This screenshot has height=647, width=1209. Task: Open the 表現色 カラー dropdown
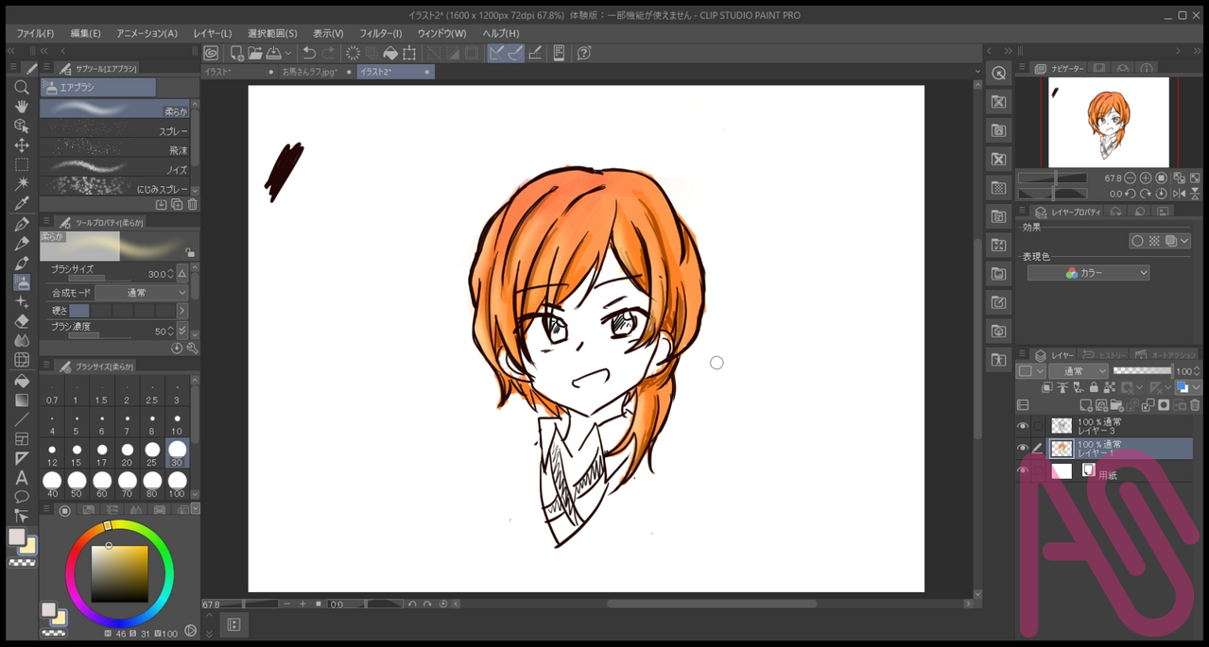point(1088,273)
